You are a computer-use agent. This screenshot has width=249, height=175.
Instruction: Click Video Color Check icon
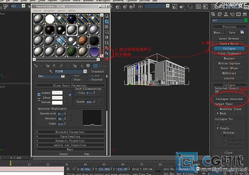pos(107,37)
